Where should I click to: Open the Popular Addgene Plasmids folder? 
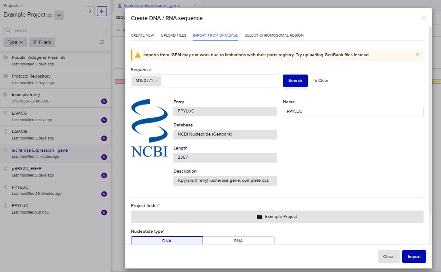pyautogui.click(x=38, y=58)
